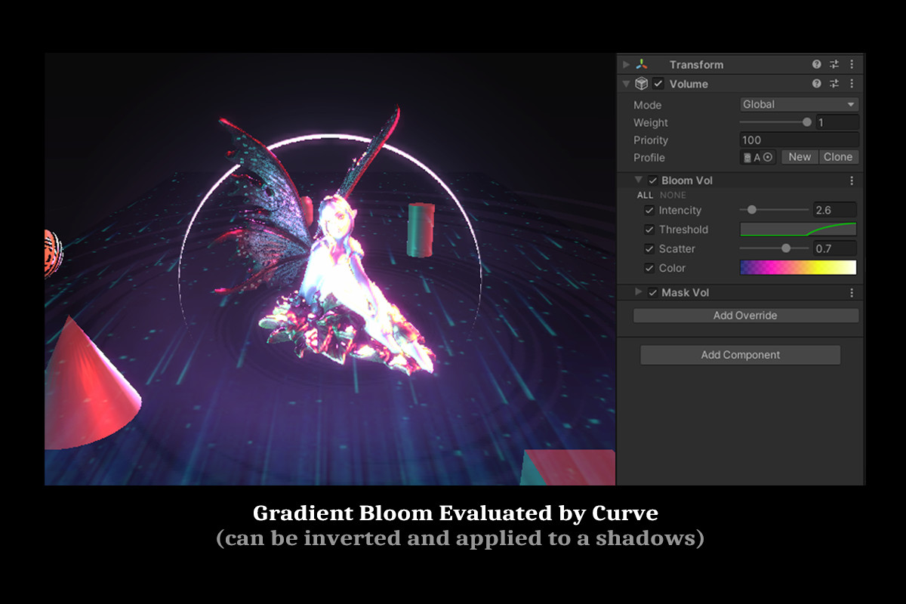Click the Transform component gizmo icon
906x604 pixels.
point(643,64)
